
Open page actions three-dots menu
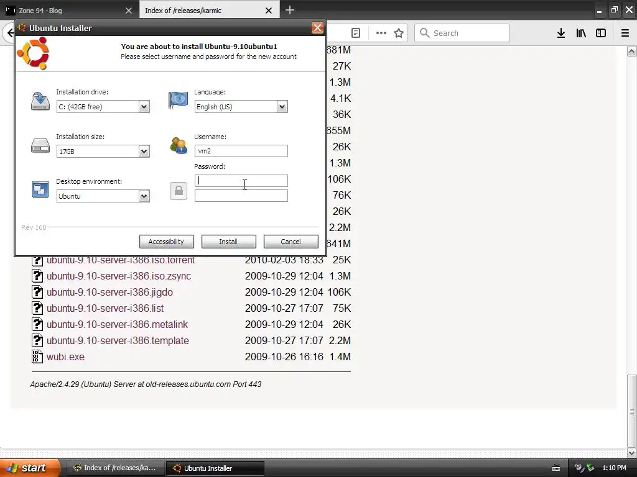coord(381,33)
